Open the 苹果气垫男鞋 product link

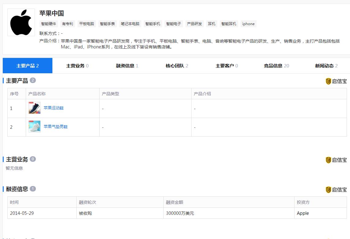(x=55, y=127)
